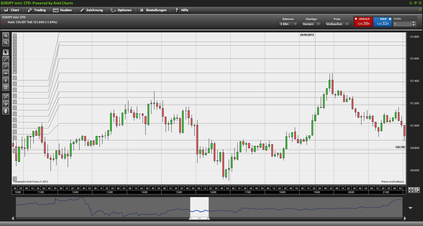Click the Größe quantity input field
This screenshot has height=226, width=423.
[402, 24]
